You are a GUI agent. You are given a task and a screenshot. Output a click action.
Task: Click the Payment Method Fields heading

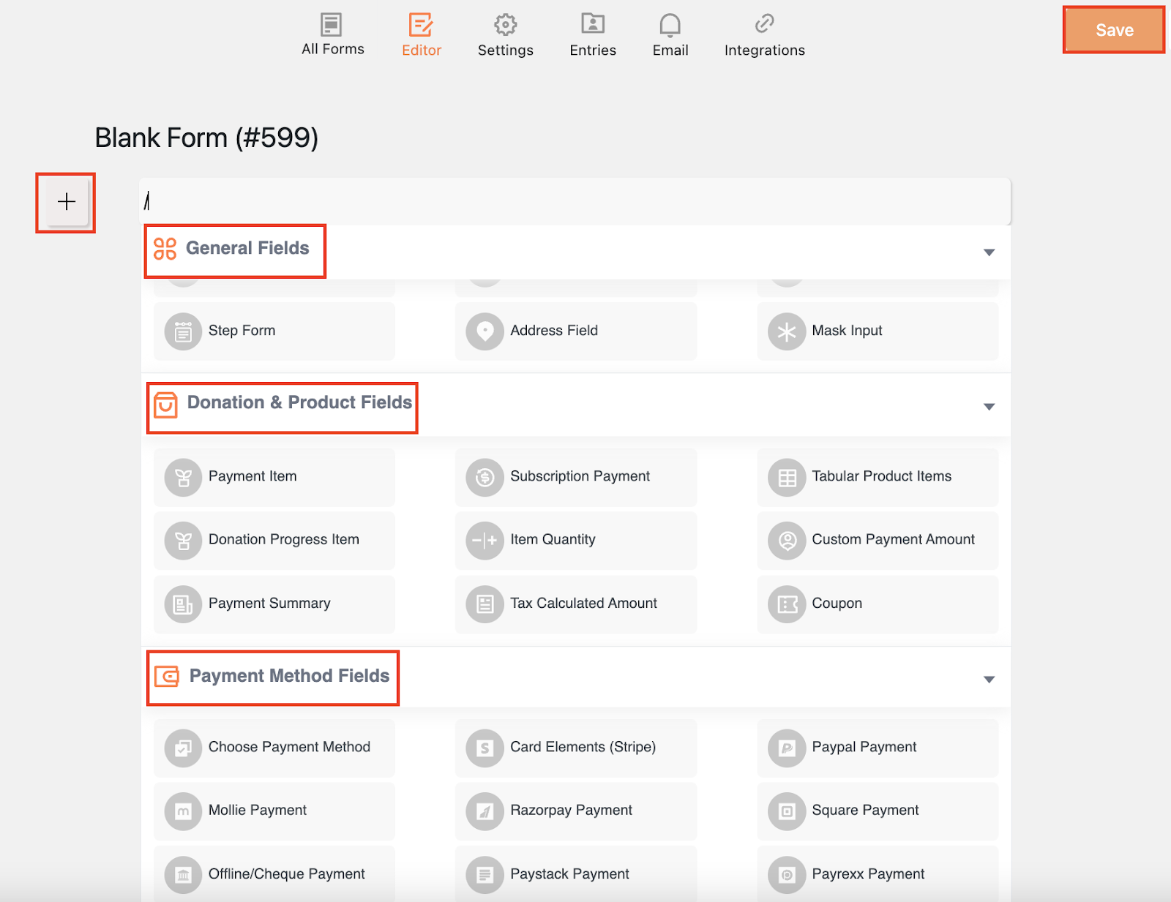[x=289, y=676]
